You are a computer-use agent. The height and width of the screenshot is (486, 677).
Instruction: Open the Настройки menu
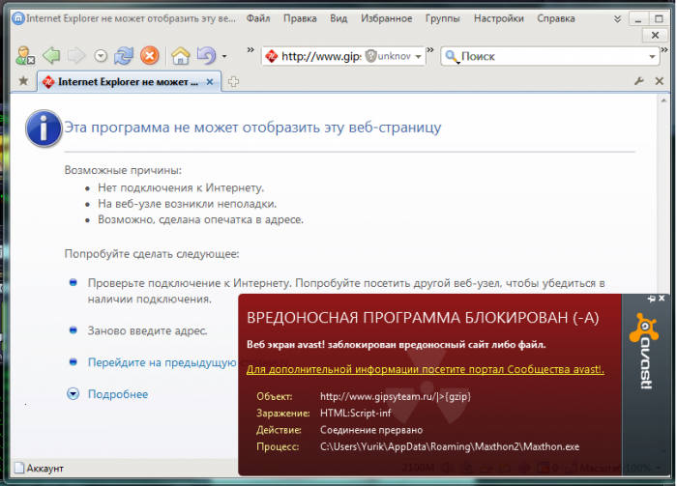click(x=499, y=18)
